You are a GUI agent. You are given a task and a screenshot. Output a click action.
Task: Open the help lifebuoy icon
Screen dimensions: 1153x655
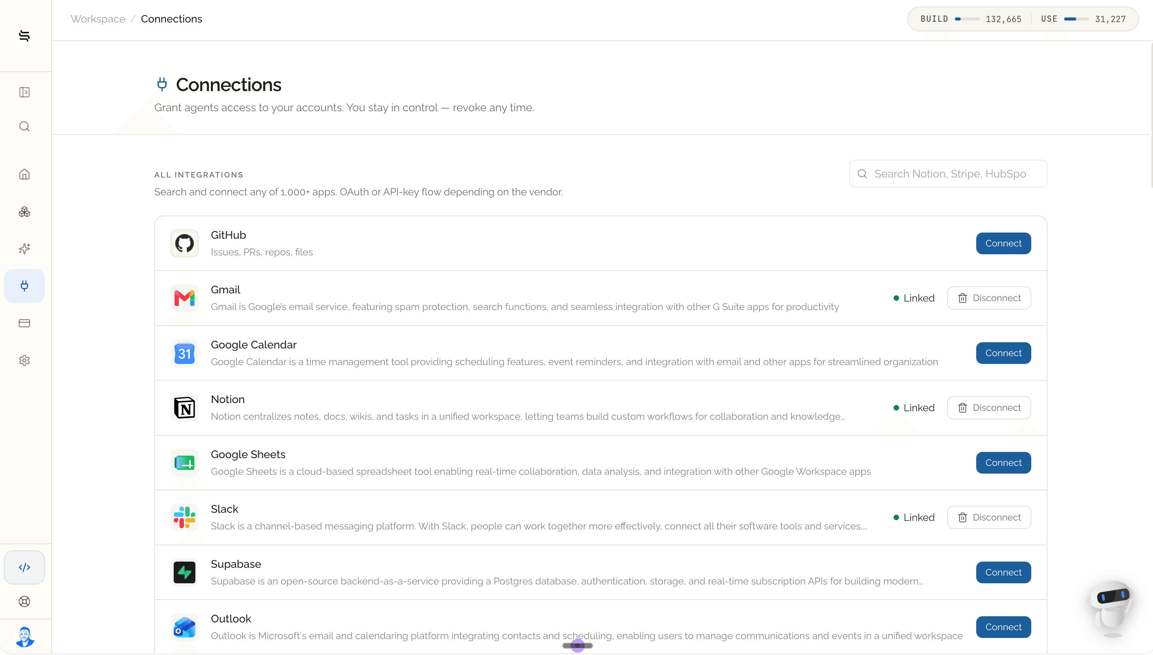[x=24, y=602]
